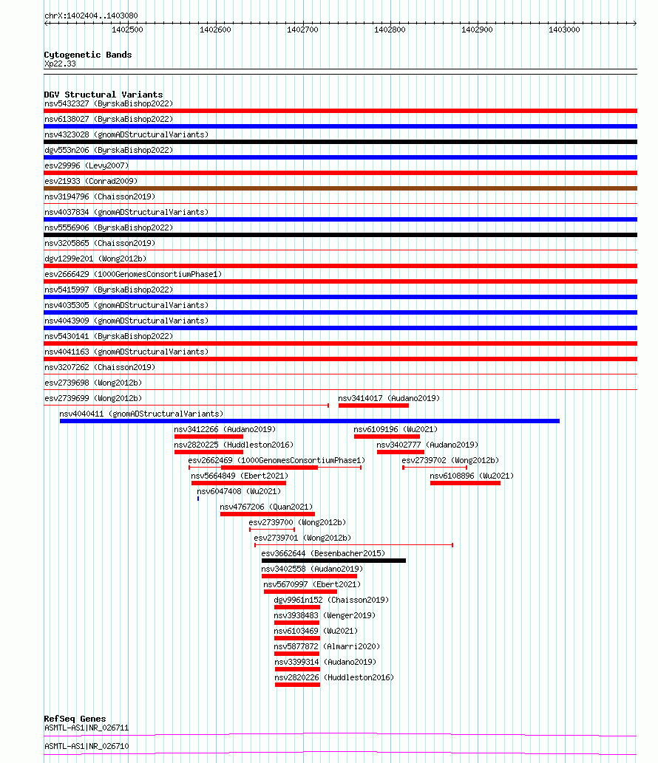This screenshot has width=658, height=763.
Task: Open nsv4043909 (gnomADStructuralVariants) variant
Action: 126,321
